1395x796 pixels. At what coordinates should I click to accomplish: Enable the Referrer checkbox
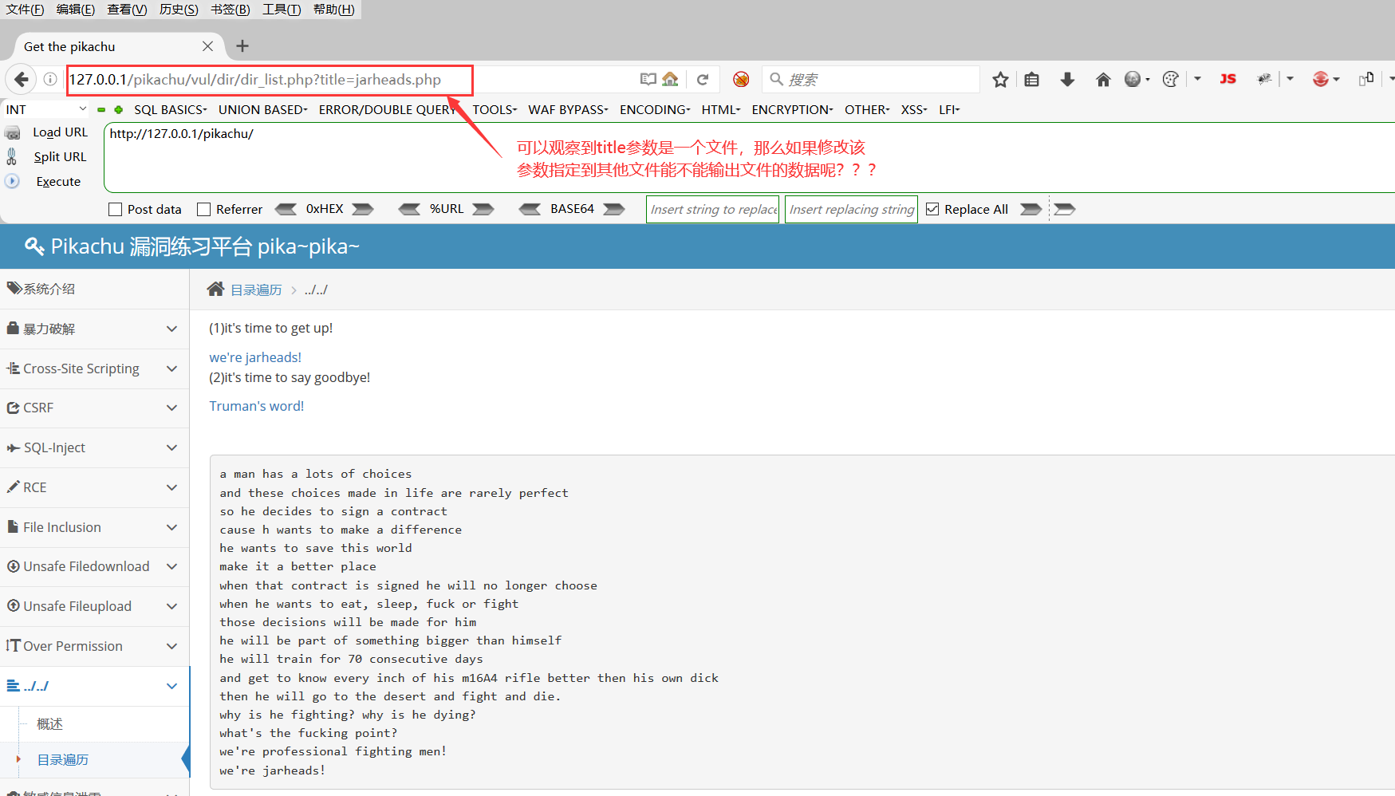[203, 209]
